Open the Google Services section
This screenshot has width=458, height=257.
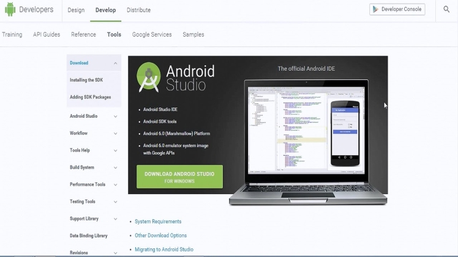pos(152,35)
